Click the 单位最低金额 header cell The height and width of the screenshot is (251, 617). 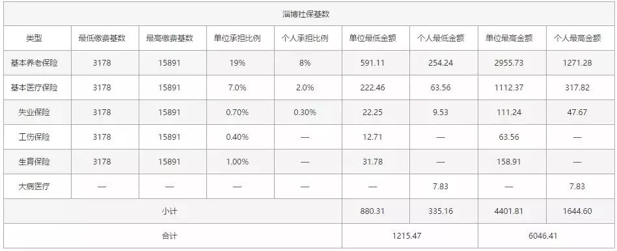tap(373, 38)
